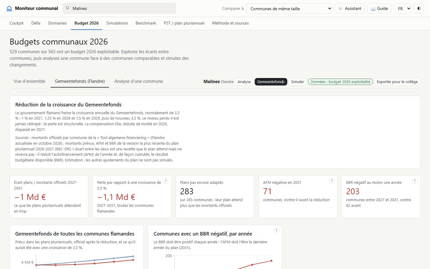Click 'Données : budget 2026 exploitable' badge
This screenshot has height=269, width=430.
(x=340, y=82)
